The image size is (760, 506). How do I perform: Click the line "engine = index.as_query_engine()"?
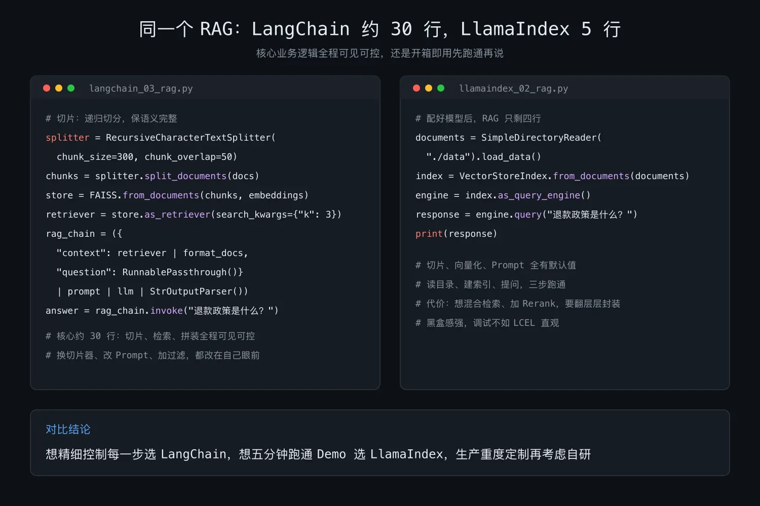(503, 195)
